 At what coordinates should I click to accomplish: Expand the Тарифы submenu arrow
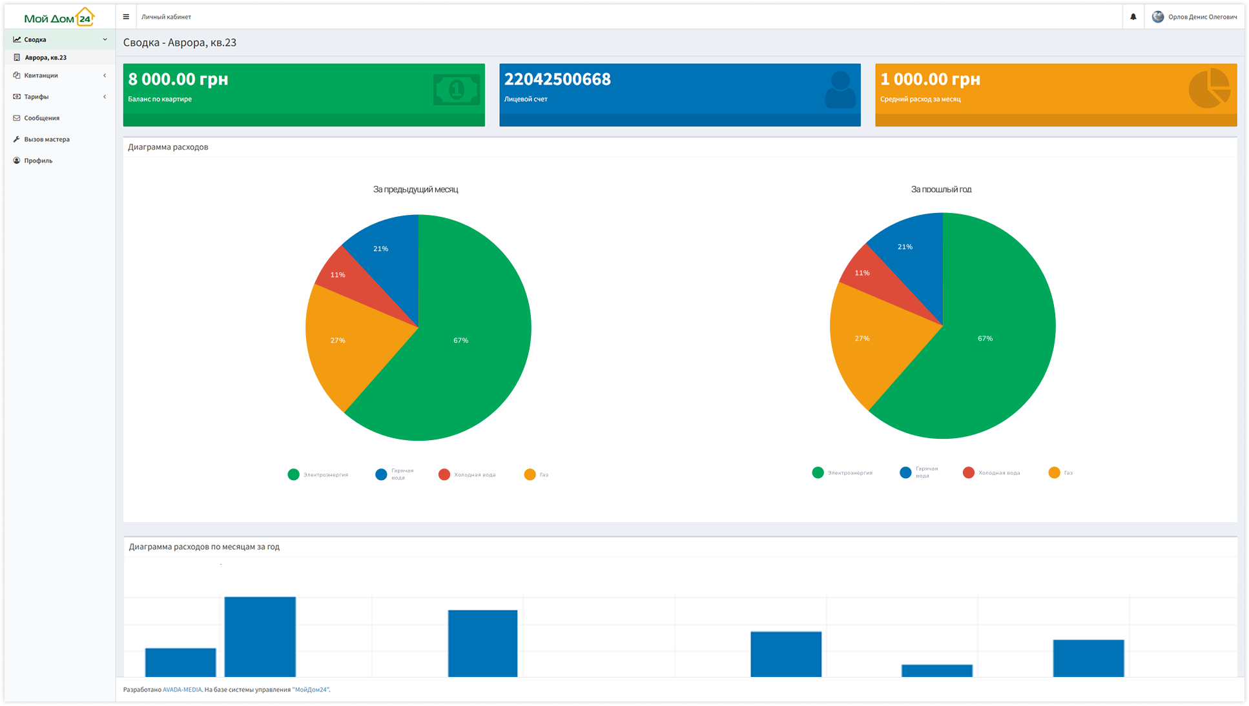105,97
